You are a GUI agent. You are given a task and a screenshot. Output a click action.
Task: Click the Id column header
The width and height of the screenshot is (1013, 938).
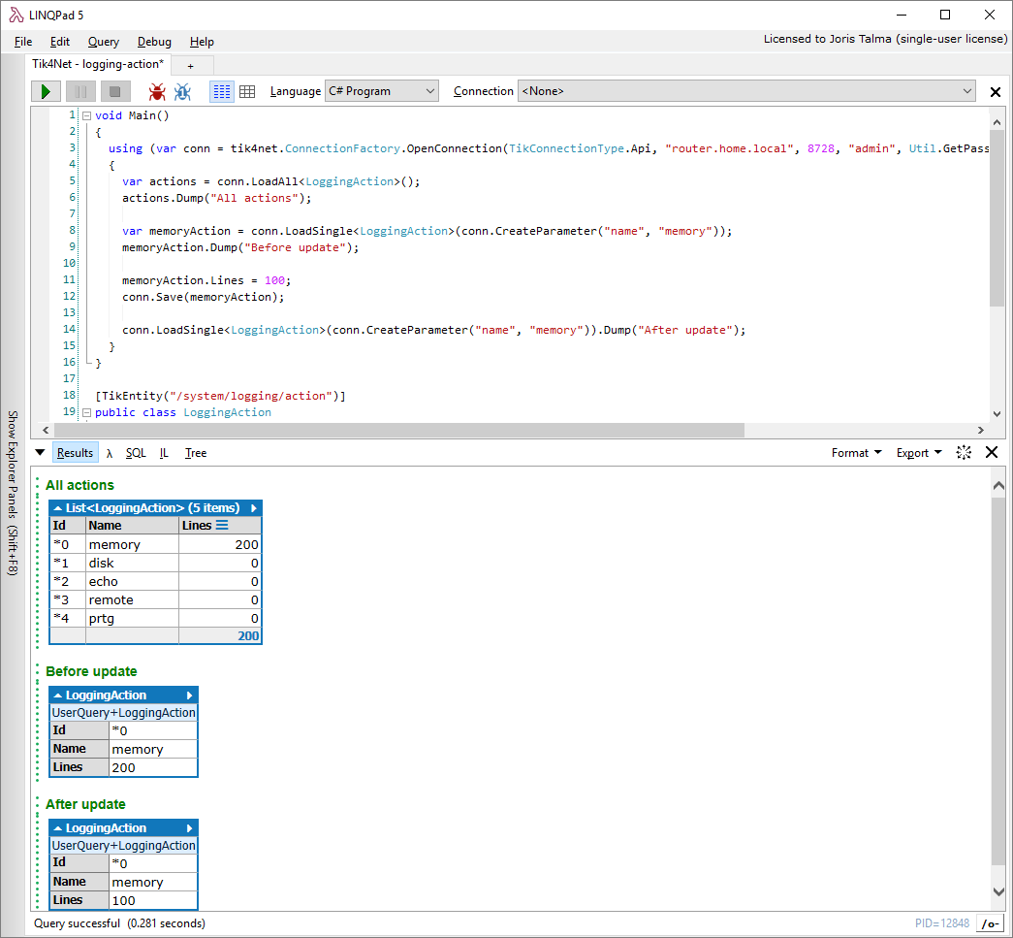[68, 526]
